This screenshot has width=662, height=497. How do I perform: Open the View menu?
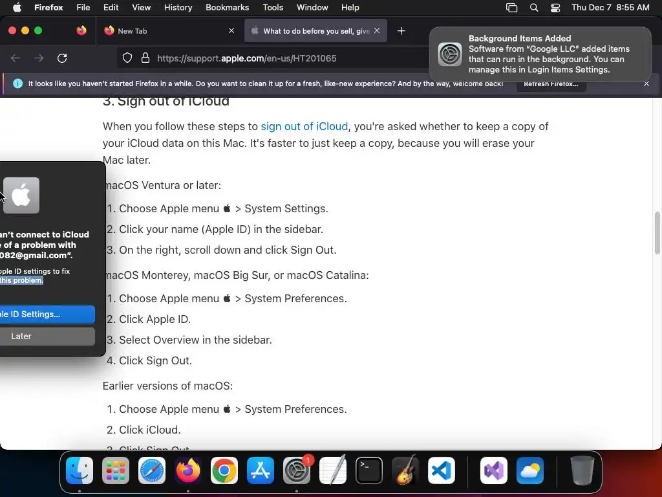[141, 8]
